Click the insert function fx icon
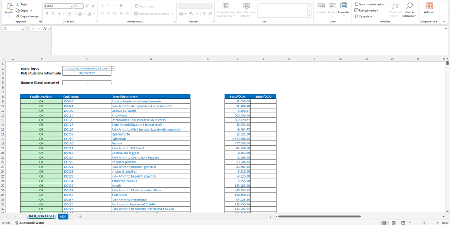The height and width of the screenshot is (225, 450). click(x=45, y=29)
